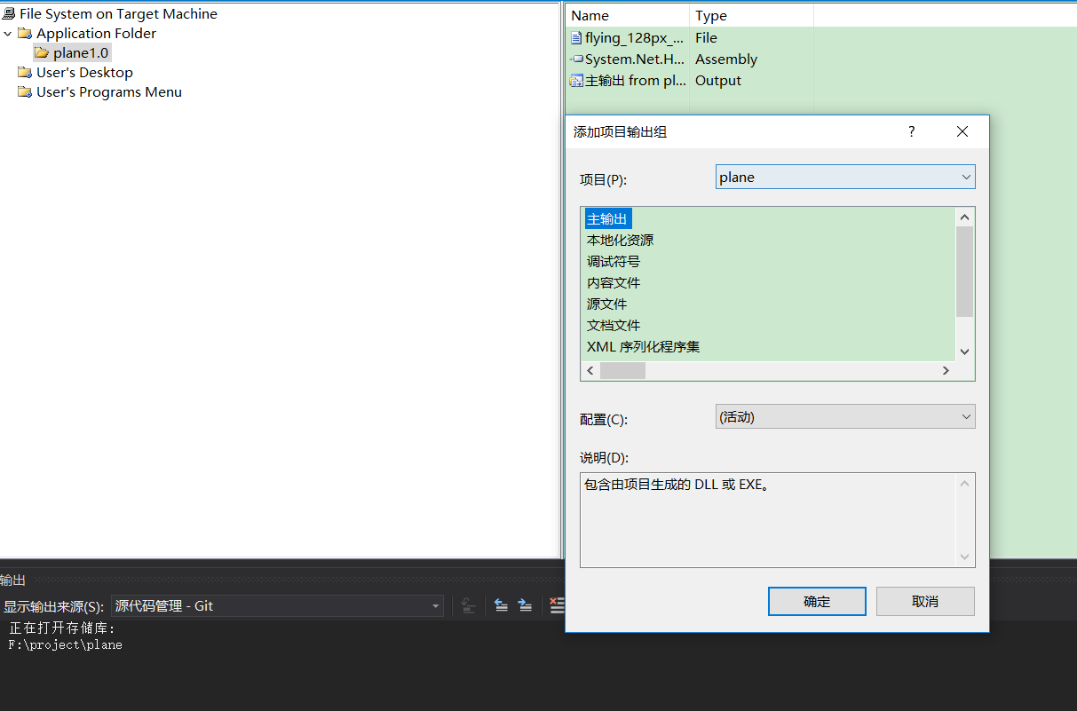Close the 添加项目输出组 dialog
Viewport: 1077px width, 711px height.
point(962,131)
